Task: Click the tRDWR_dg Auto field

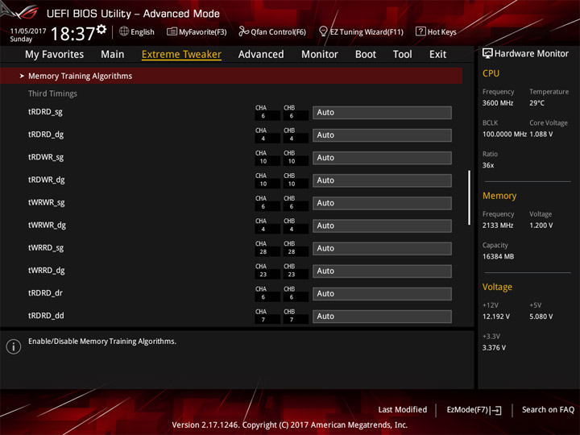Action: click(x=382, y=180)
